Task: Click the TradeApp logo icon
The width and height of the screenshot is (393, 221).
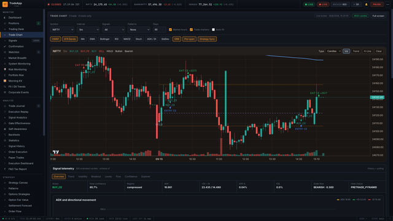Action: (5, 4)
